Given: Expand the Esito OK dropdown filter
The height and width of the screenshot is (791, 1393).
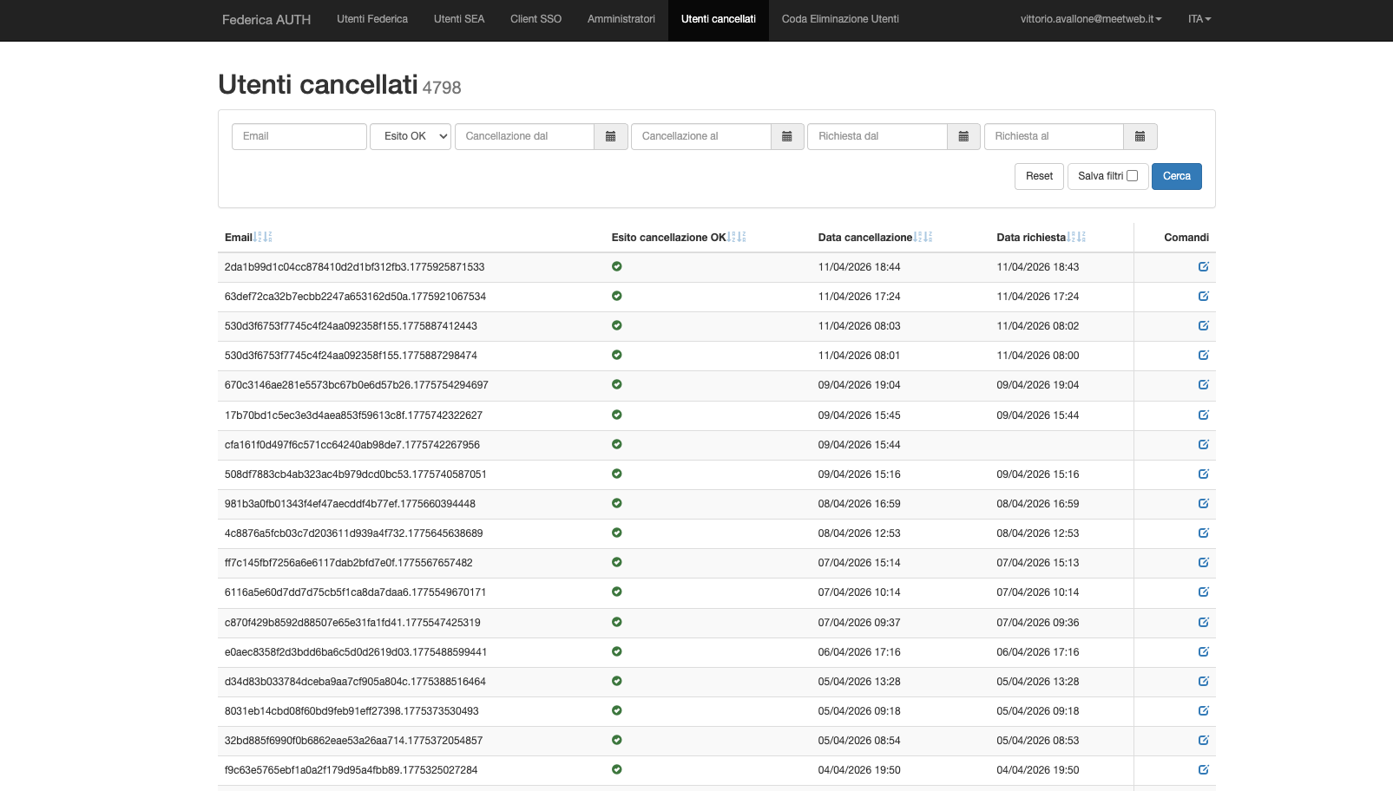Looking at the screenshot, I should click(x=411, y=136).
